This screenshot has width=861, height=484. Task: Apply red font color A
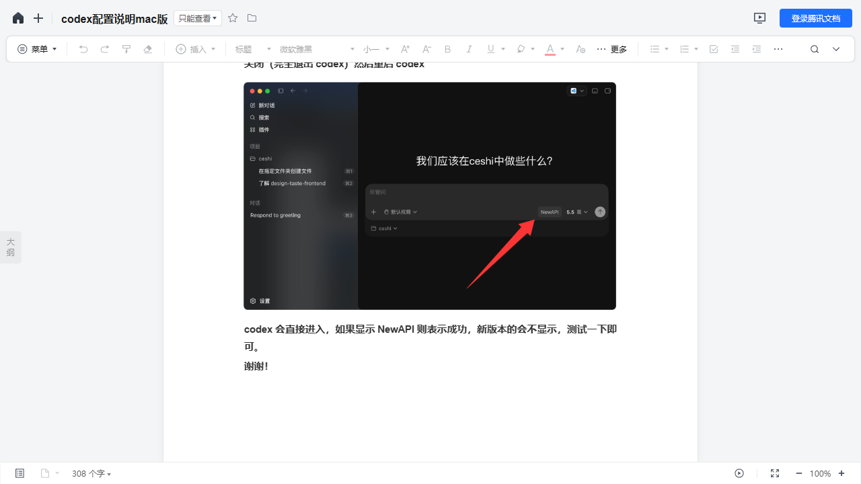(x=550, y=49)
